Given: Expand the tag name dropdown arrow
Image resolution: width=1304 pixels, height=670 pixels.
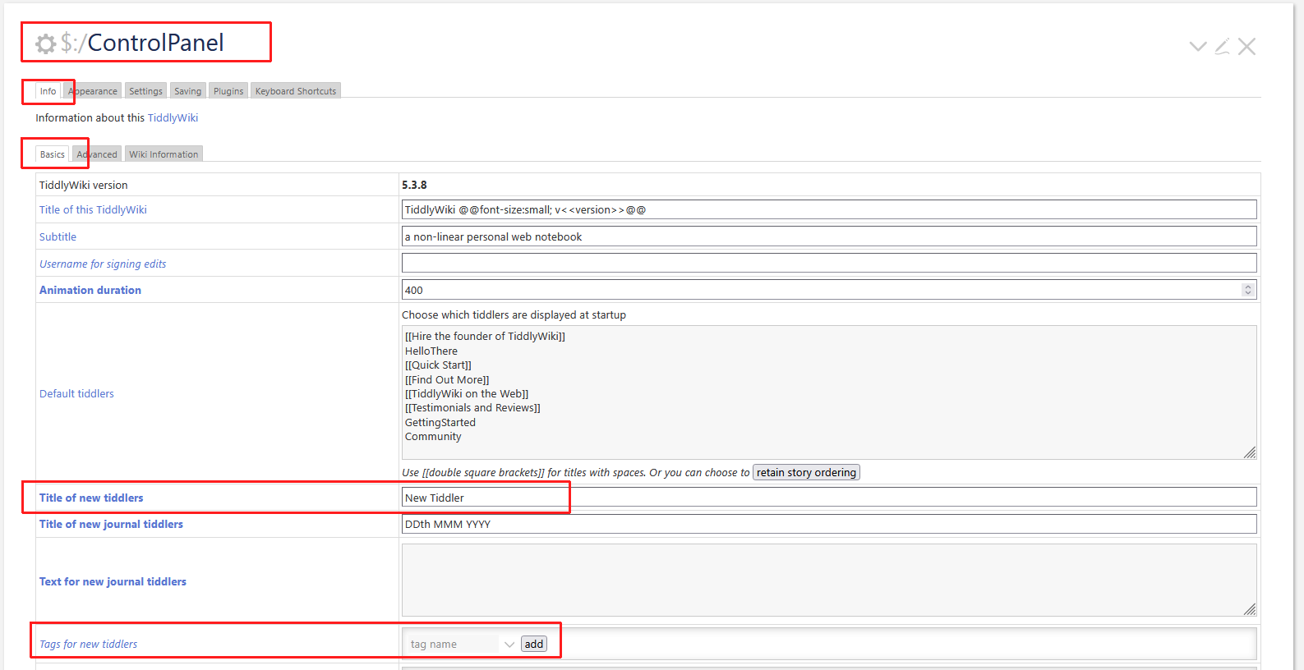Looking at the screenshot, I should 509,645.
